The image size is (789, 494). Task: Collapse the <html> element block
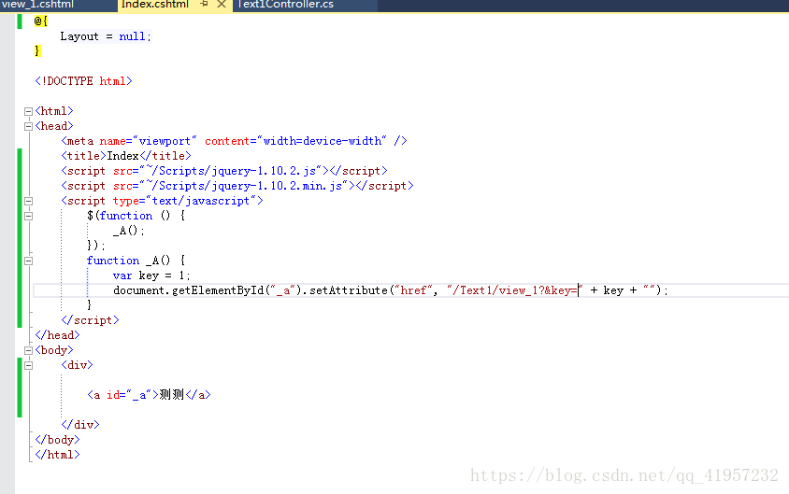click(x=29, y=111)
